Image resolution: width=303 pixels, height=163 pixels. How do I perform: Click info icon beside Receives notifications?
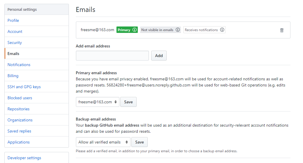222,30
